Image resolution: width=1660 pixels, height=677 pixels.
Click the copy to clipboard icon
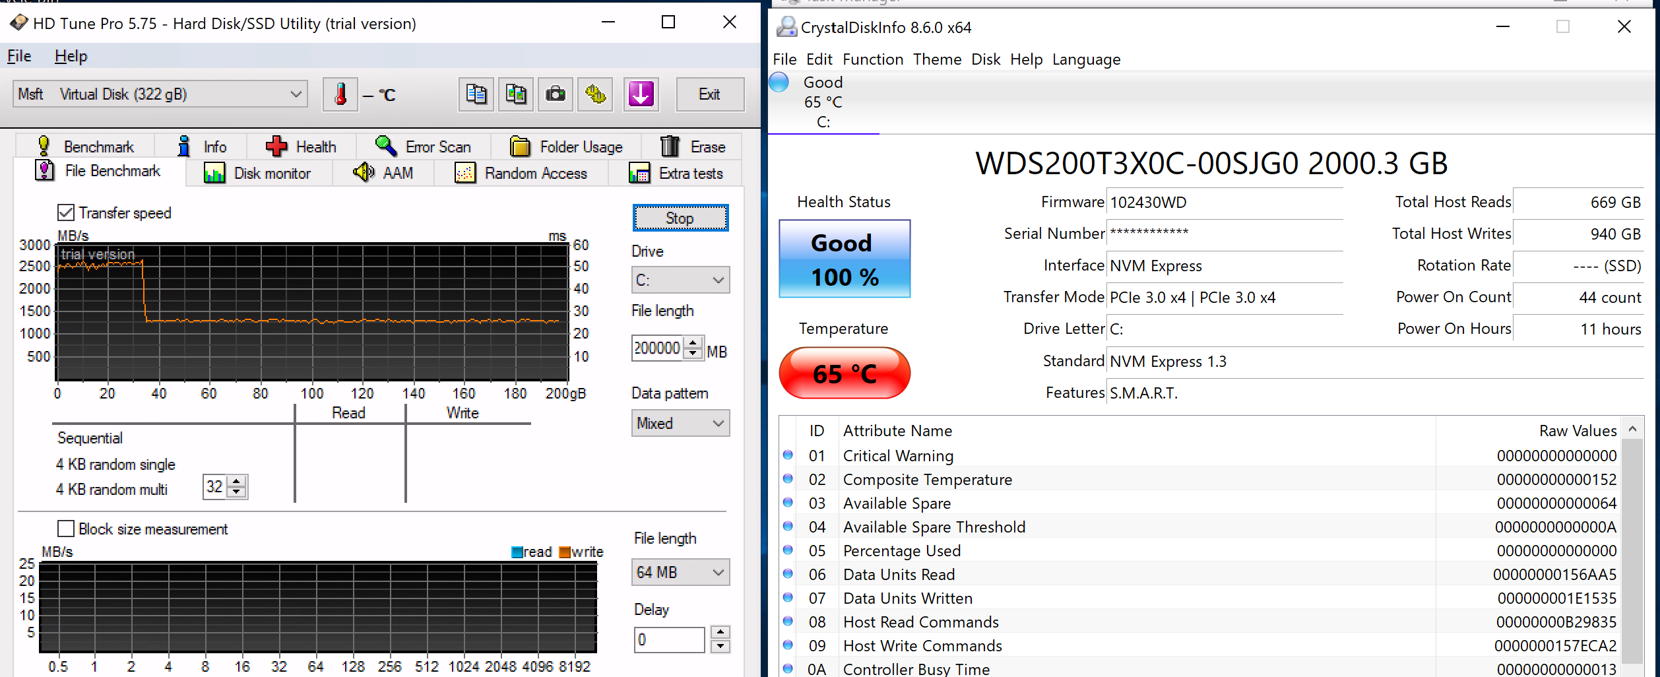[x=476, y=94]
